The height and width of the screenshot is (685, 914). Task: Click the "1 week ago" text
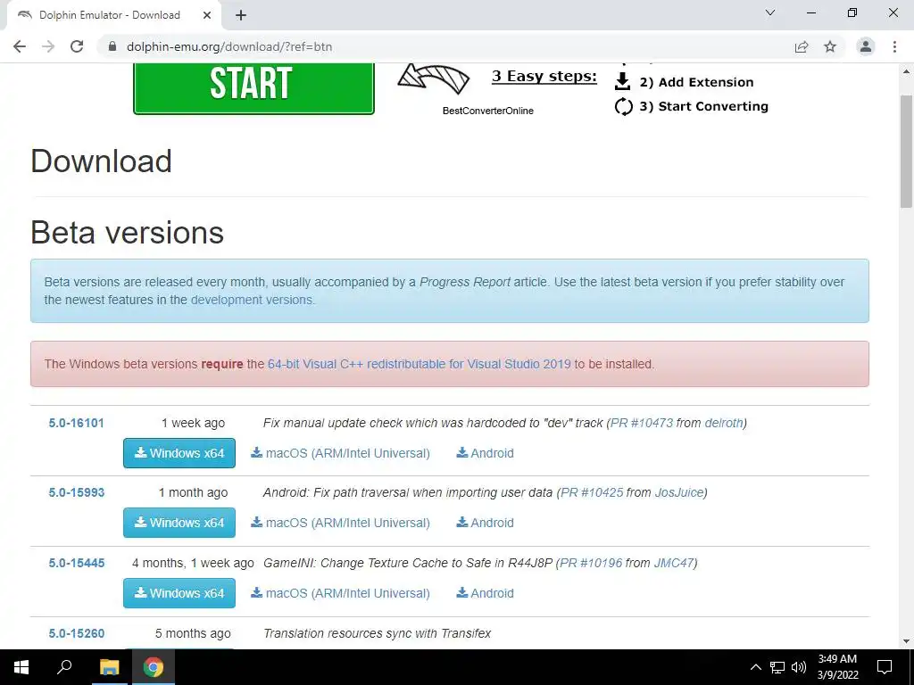coord(193,423)
